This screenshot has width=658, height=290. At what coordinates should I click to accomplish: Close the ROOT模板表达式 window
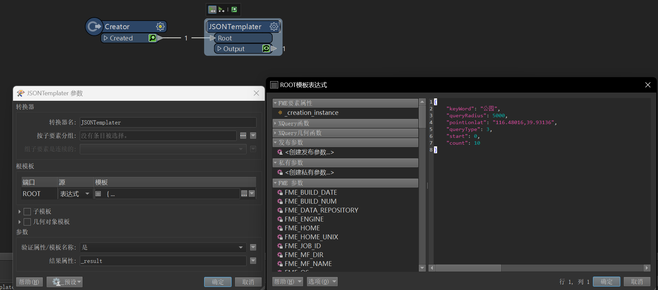click(x=648, y=85)
